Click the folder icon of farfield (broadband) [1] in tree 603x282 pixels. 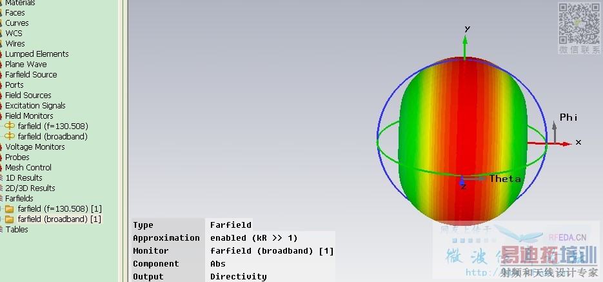pyautogui.click(x=9, y=219)
